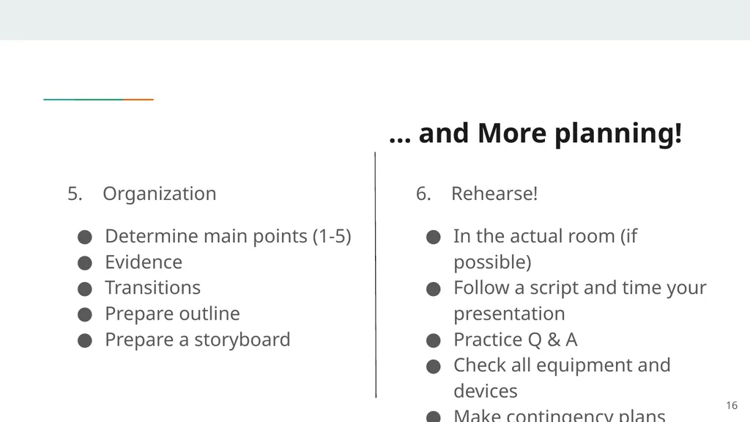Viewport: 750px width, 422px height.
Task: Click the bullet dot beside 'Prepare a storyboard'
Action: pos(85,340)
